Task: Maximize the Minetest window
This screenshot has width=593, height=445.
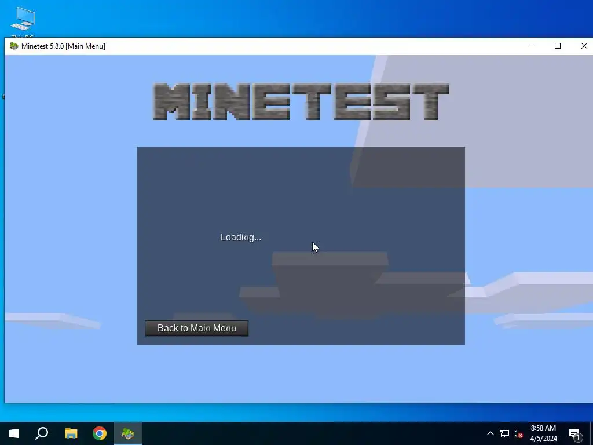Action: click(558, 46)
